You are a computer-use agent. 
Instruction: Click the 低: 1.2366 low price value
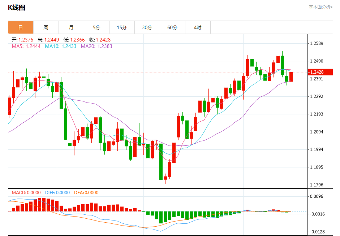click(74, 40)
